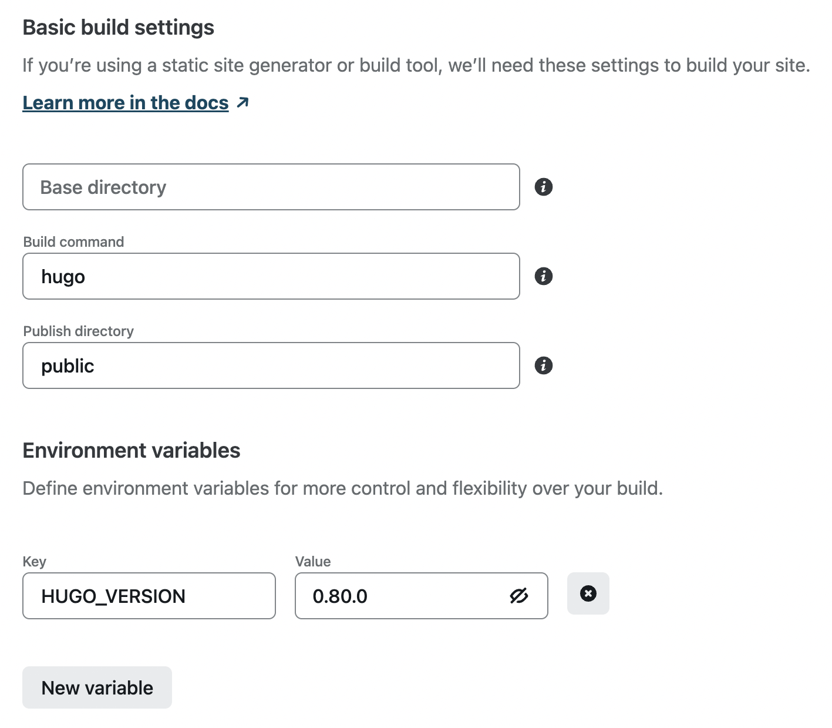Image resolution: width=832 pixels, height=728 pixels.
Task: Open the Learn more in the docs link
Action: point(125,103)
